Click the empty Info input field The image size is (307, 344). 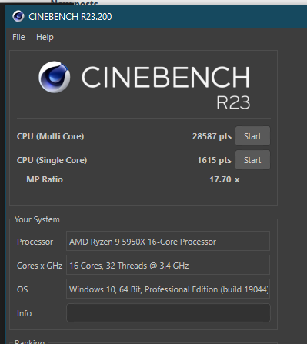tap(169, 312)
